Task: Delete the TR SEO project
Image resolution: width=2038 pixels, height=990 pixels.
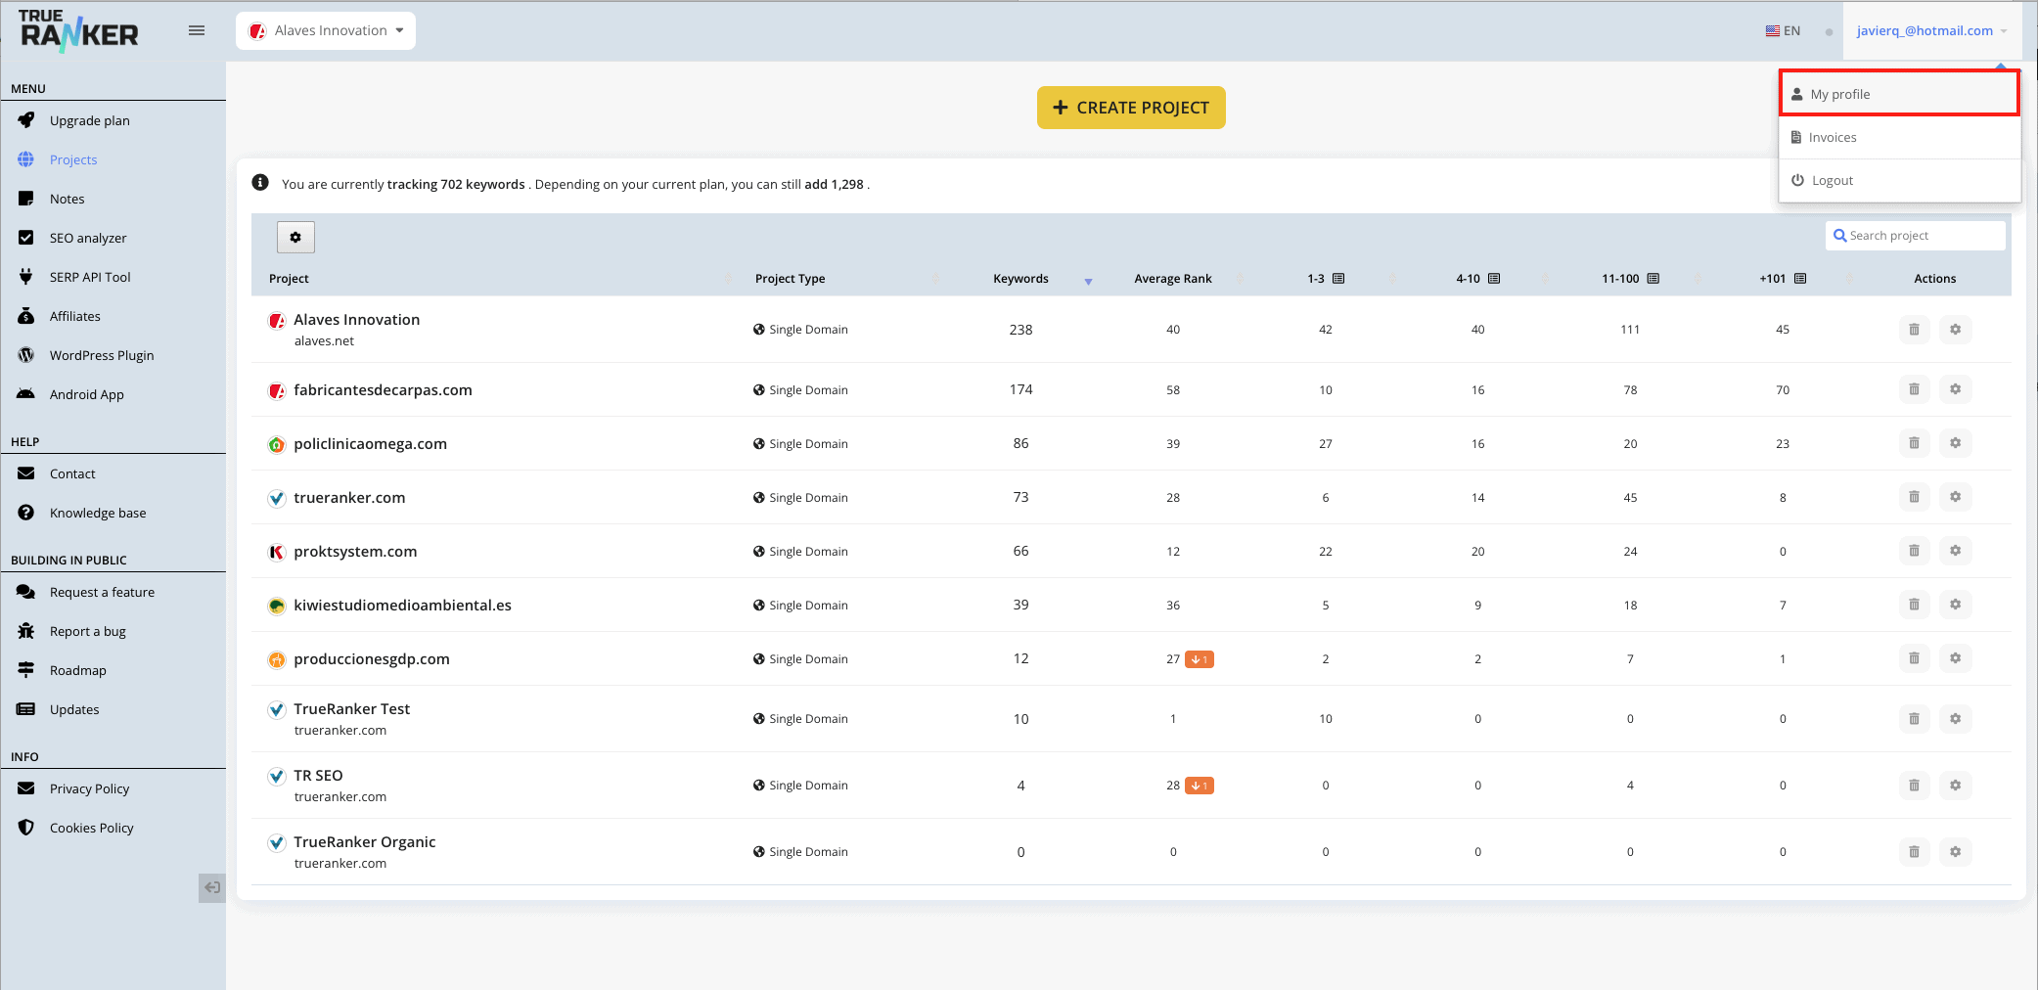Action: coord(1914,786)
